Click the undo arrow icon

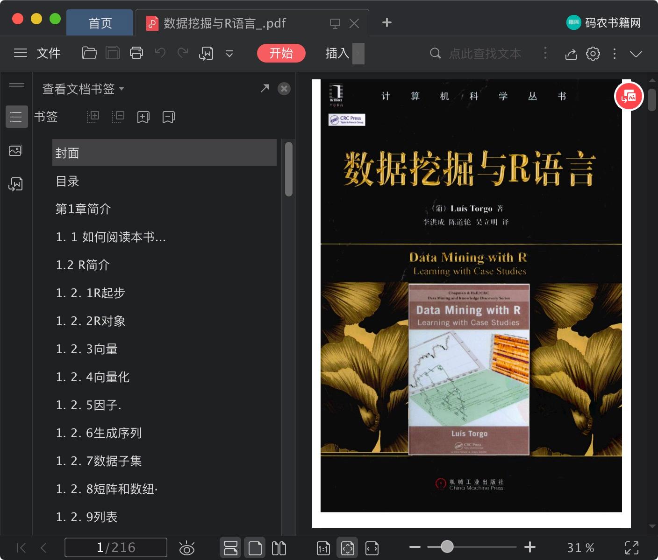160,53
